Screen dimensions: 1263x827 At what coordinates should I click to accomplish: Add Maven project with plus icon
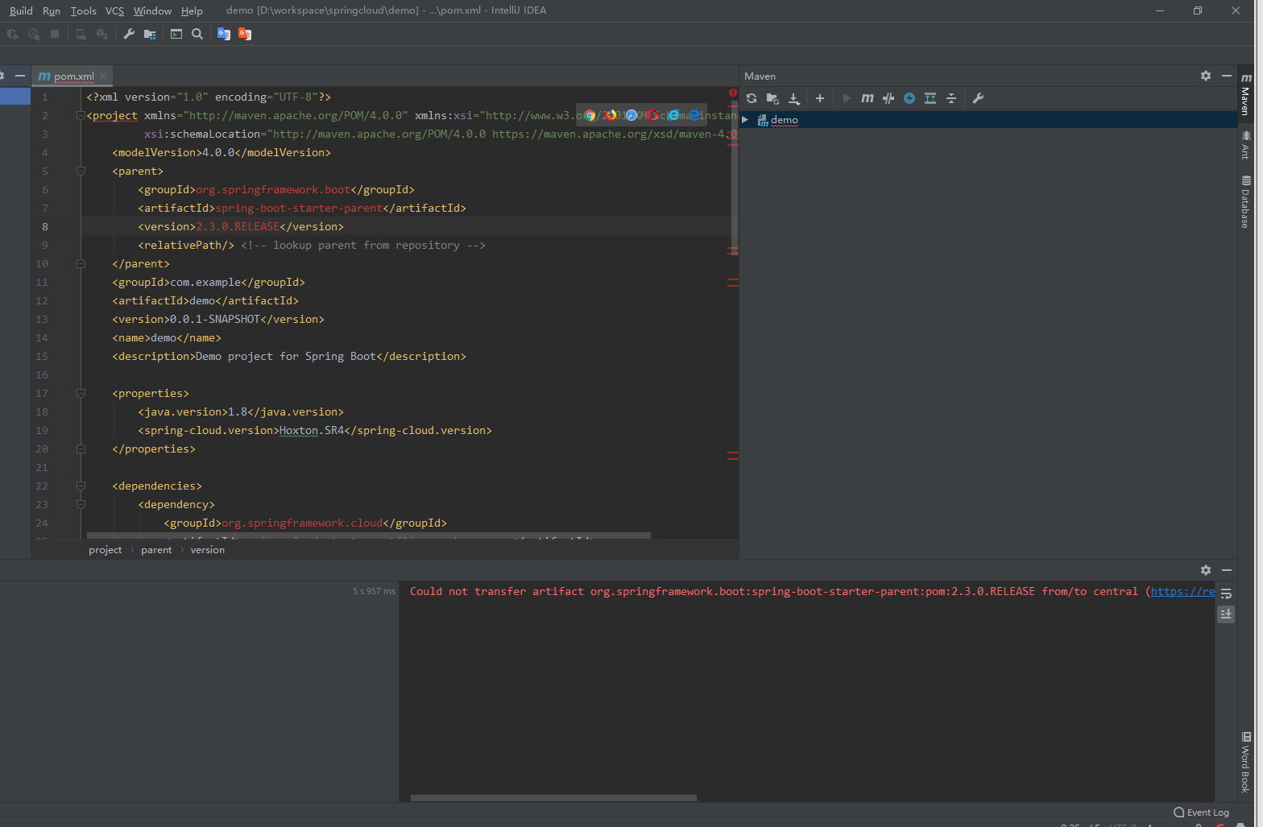pyautogui.click(x=820, y=98)
